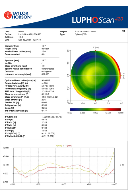Click Zernike PV value 0.000
128x193 pixels.
(44, 102)
